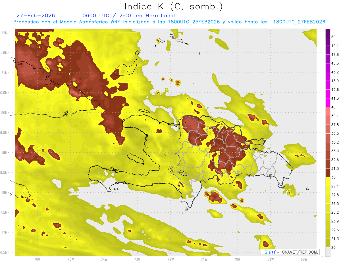The image size is (341, 263).
Task: Click longitude axis label "68W"
Action: click(x=304, y=259)
